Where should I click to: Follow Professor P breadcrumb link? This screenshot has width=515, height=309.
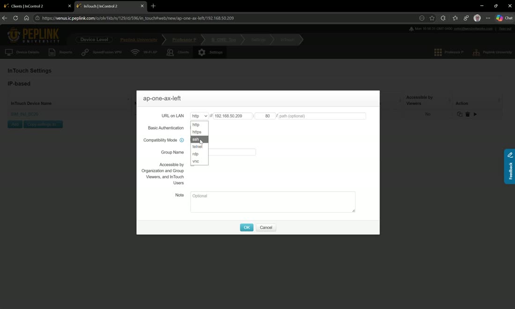[x=184, y=40]
